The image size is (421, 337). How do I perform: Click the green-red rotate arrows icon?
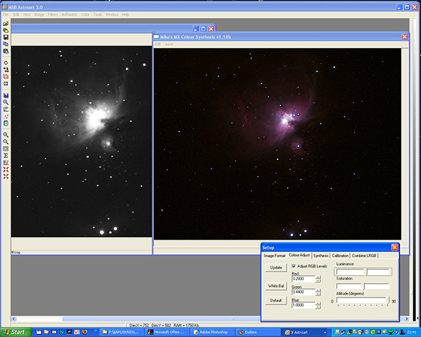[x=6, y=63]
